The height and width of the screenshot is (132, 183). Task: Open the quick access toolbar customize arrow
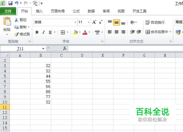(41, 3)
